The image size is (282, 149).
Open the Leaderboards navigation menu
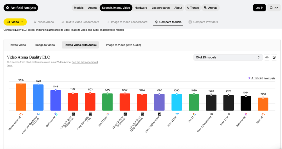[161, 8]
